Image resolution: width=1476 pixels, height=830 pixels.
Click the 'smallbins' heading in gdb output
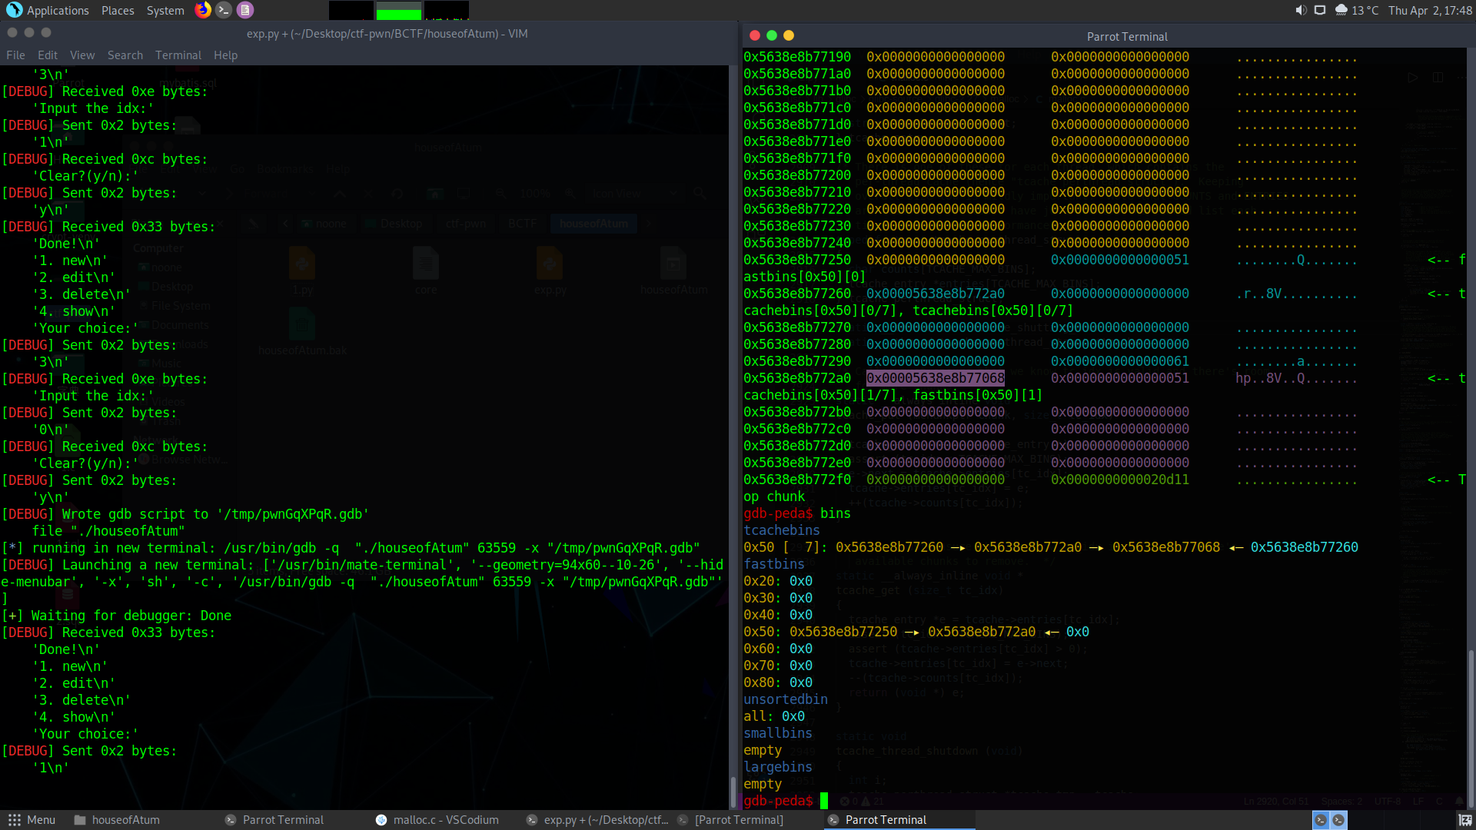point(778,733)
